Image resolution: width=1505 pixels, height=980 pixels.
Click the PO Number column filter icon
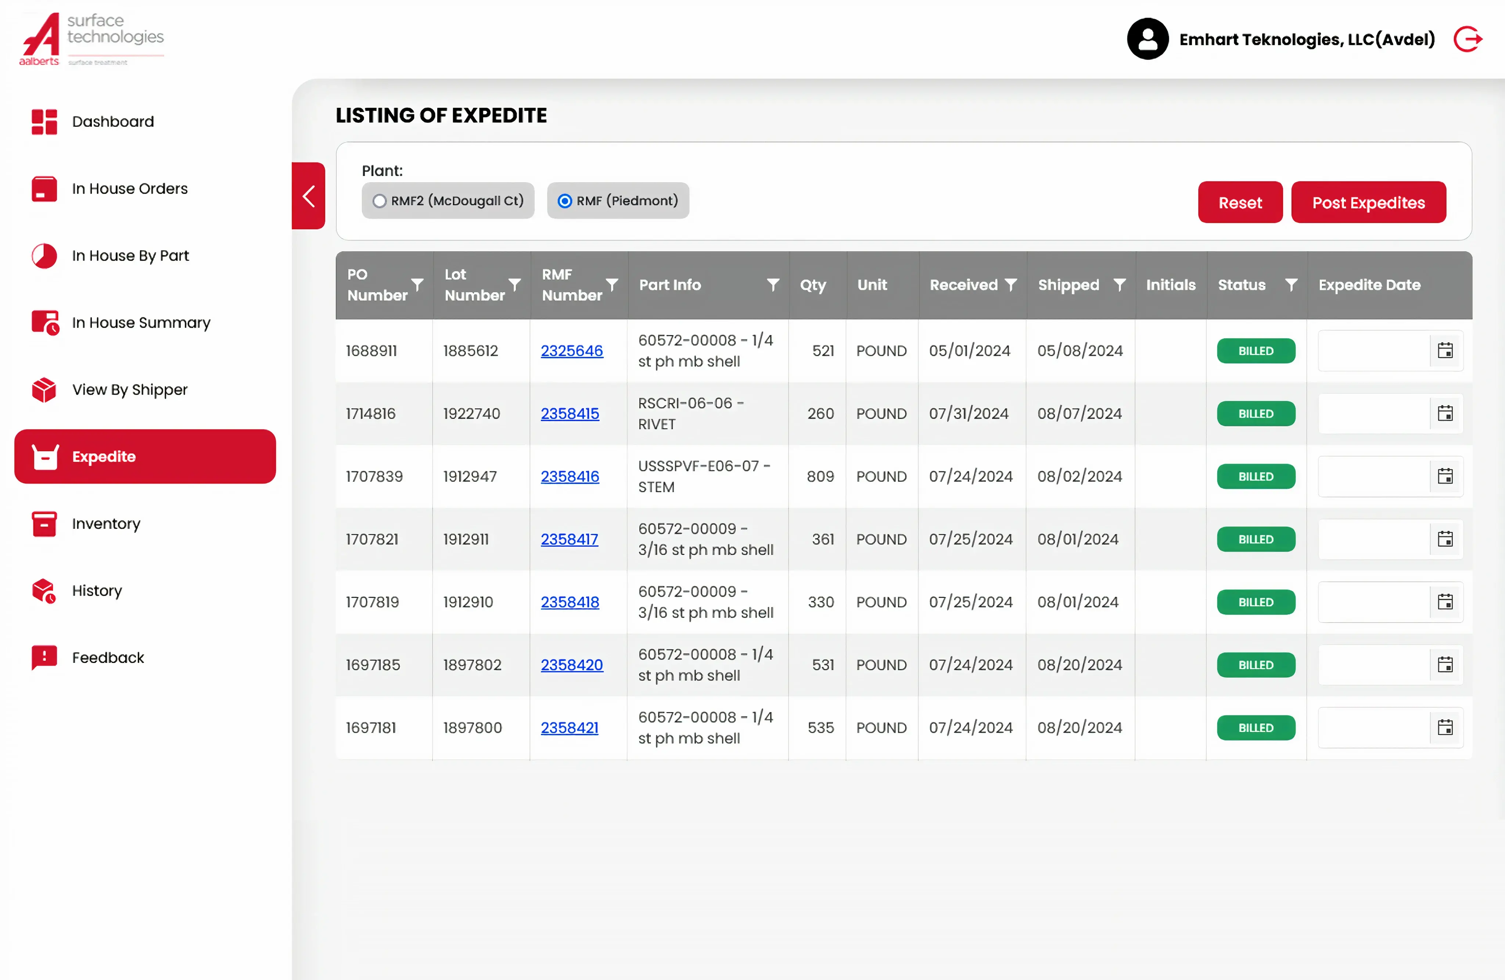417,284
